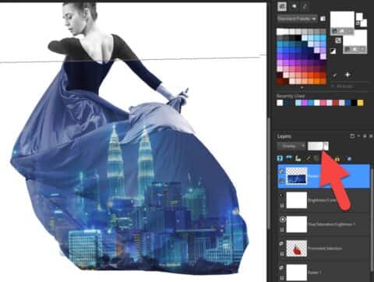Select the city skyline Raster layer thumbnail

click(297, 176)
